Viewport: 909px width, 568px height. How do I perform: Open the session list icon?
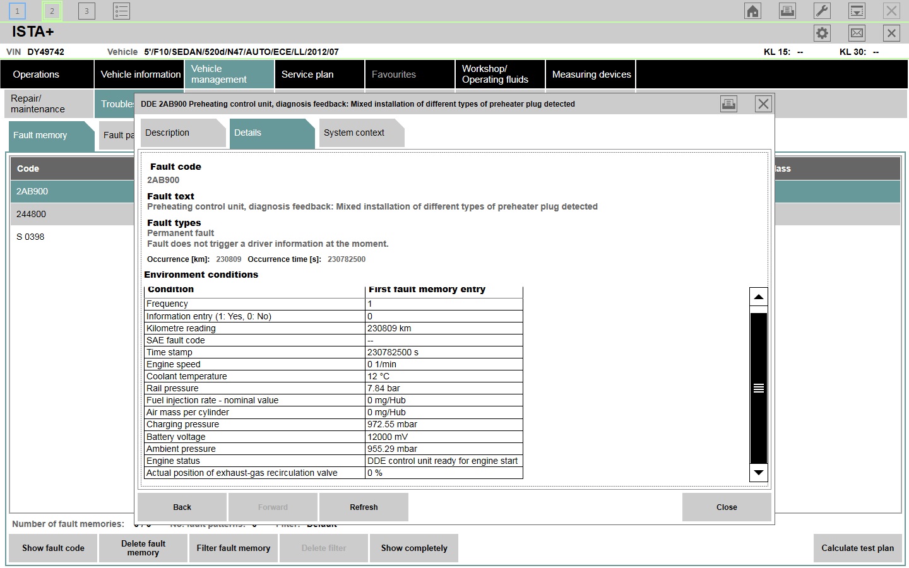pos(121,11)
